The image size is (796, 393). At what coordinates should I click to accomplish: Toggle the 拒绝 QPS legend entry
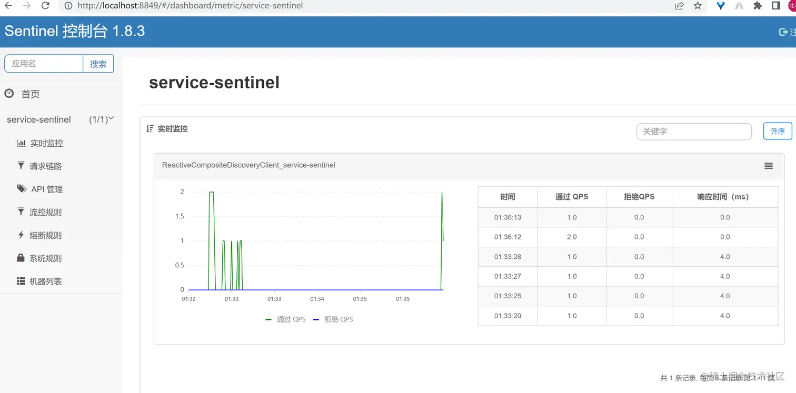click(x=333, y=319)
